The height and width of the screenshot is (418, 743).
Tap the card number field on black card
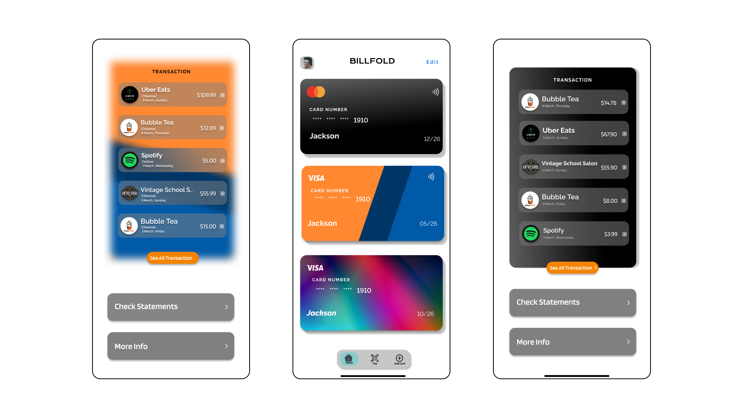click(341, 118)
